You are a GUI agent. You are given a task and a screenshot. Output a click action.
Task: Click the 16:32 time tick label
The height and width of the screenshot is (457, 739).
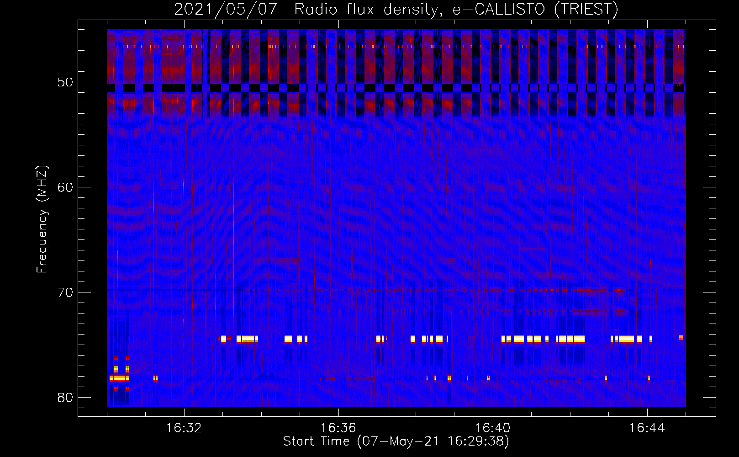tap(184, 428)
